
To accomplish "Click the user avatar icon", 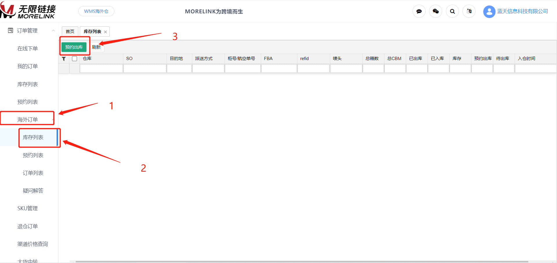I will (x=489, y=12).
